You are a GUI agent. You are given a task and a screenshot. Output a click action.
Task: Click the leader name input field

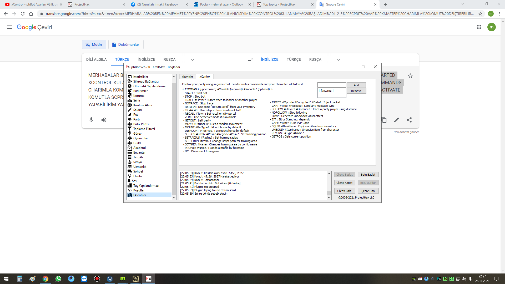coord(332,85)
